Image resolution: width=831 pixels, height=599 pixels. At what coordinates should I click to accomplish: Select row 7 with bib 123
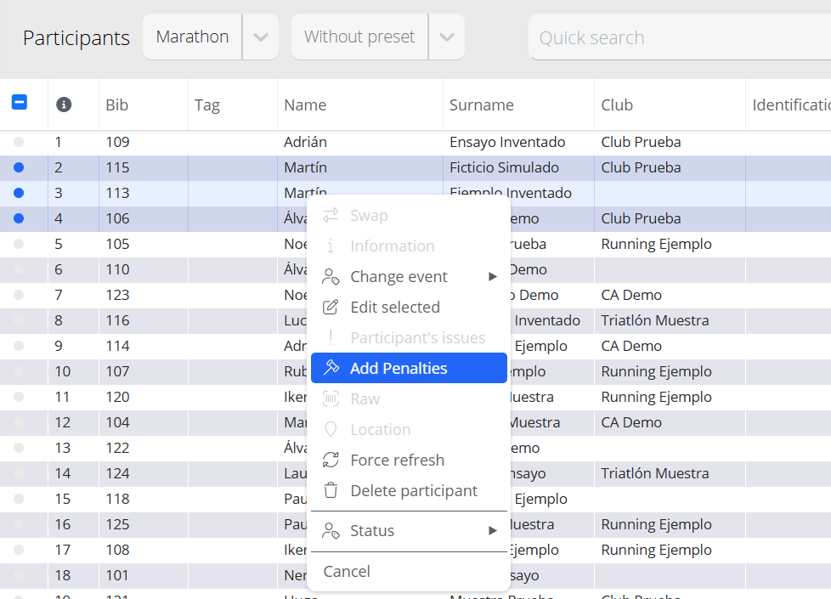[x=19, y=295]
